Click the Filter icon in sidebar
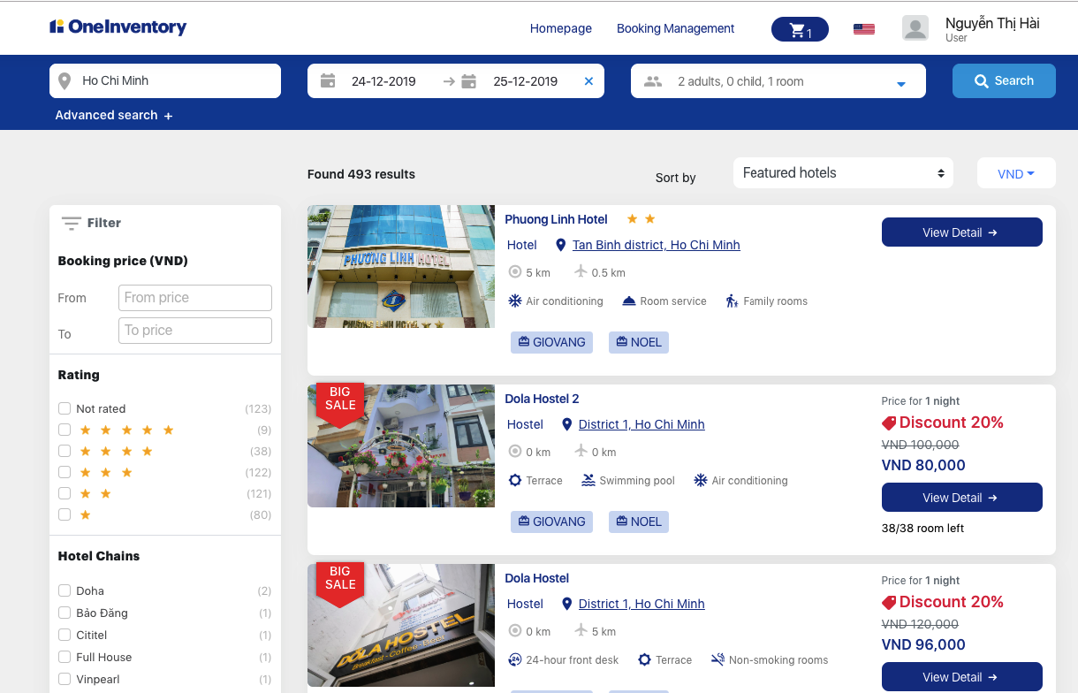 click(72, 224)
